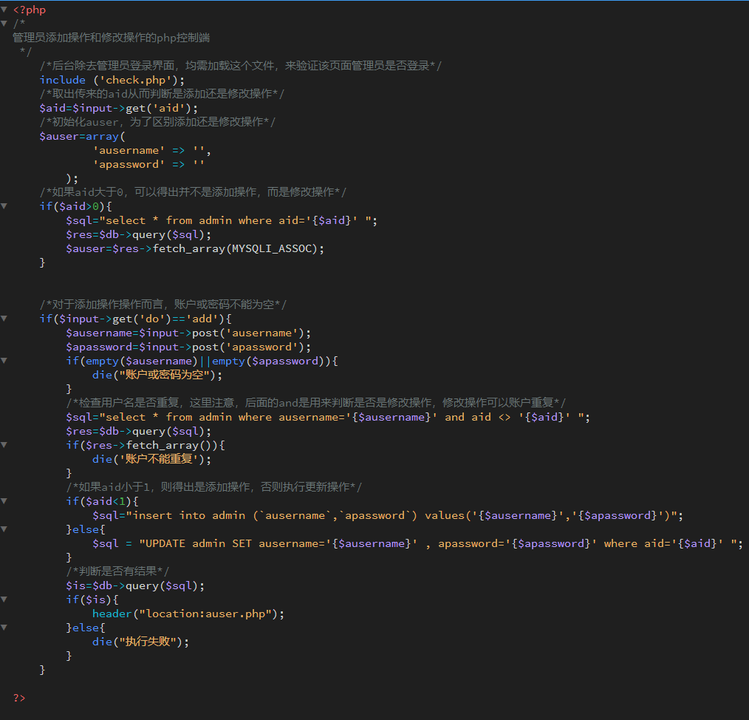Click the comment 对于添加操作操作而言
This screenshot has height=720, width=749.
tap(163, 305)
